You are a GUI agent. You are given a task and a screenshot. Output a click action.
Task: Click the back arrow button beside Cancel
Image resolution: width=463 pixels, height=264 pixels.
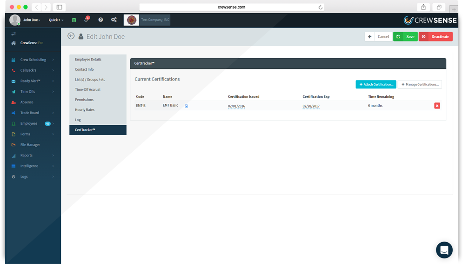pos(369,37)
